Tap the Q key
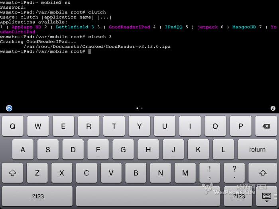Screen dimensions: 279x209 13,126
